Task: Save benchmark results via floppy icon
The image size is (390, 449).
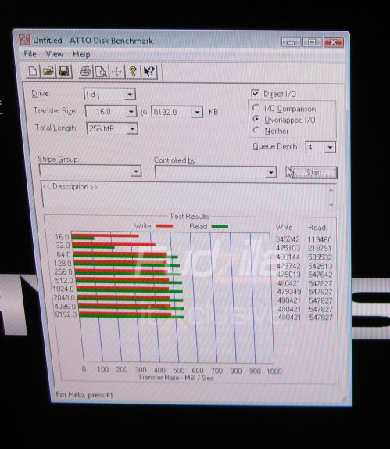Action: pyautogui.click(x=64, y=72)
